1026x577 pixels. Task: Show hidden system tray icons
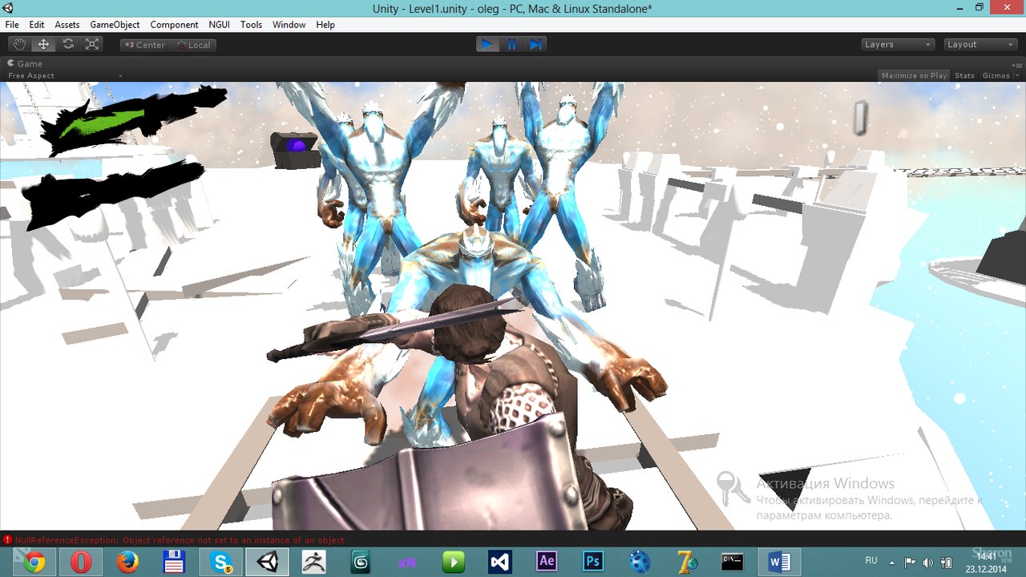(893, 562)
